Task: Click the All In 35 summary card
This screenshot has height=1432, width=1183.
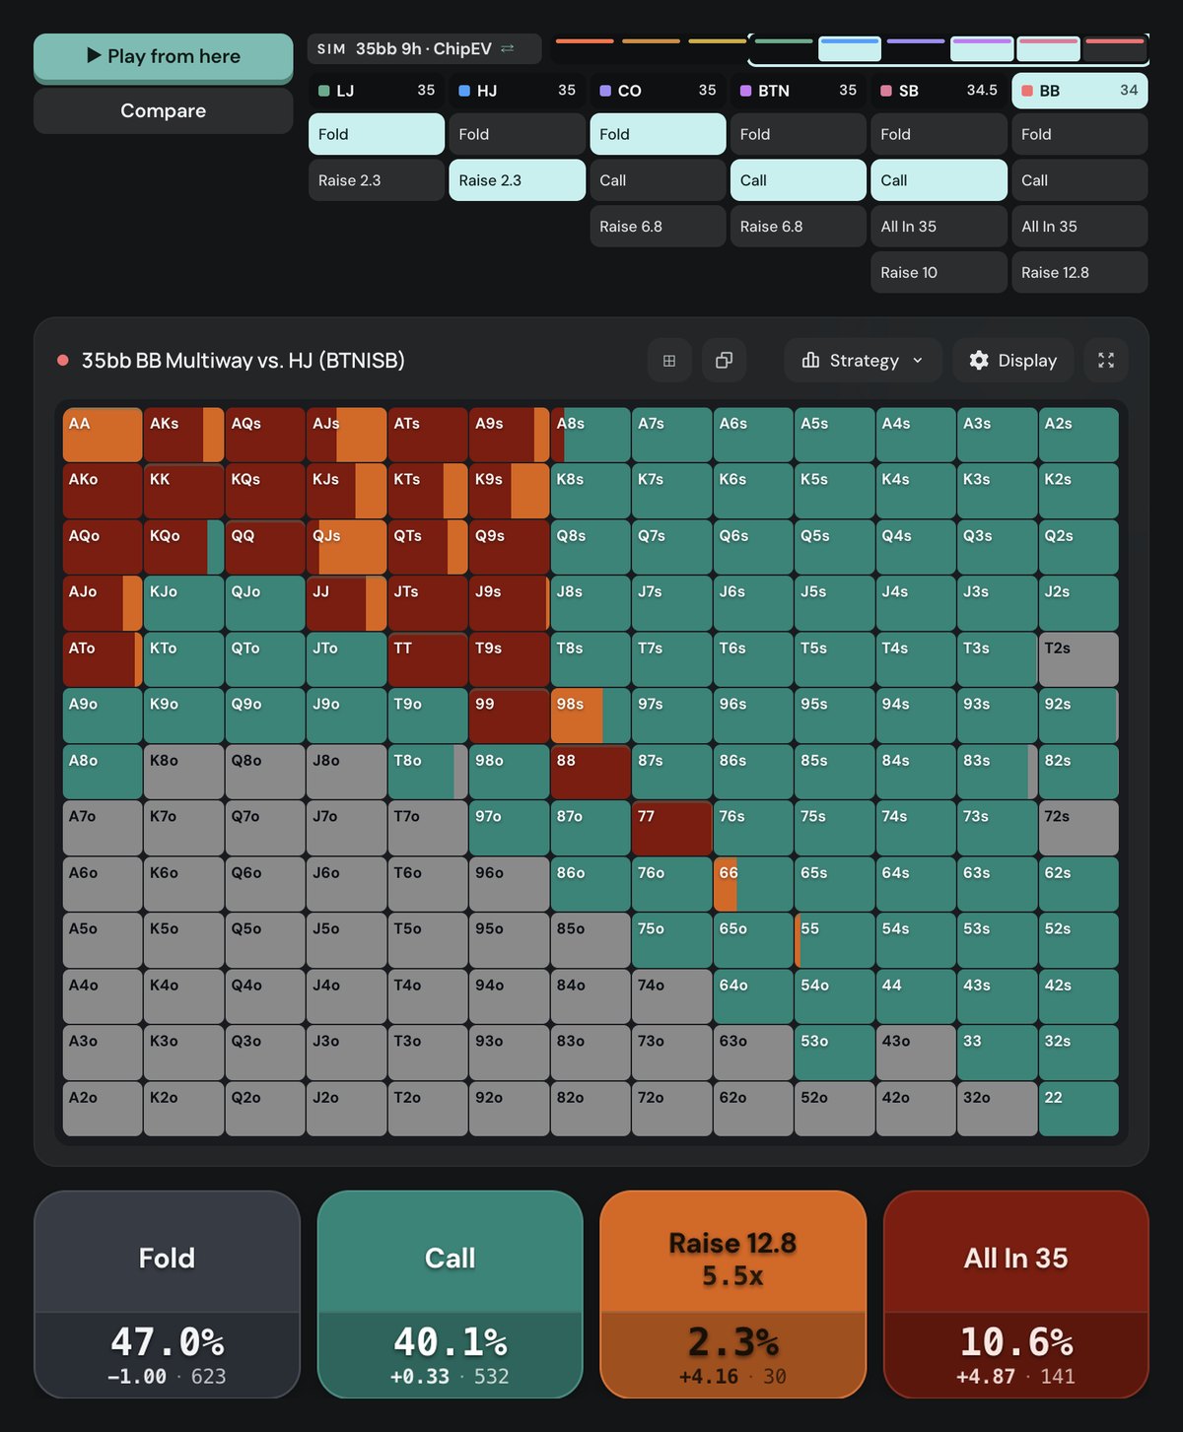Action: click(x=1016, y=1294)
